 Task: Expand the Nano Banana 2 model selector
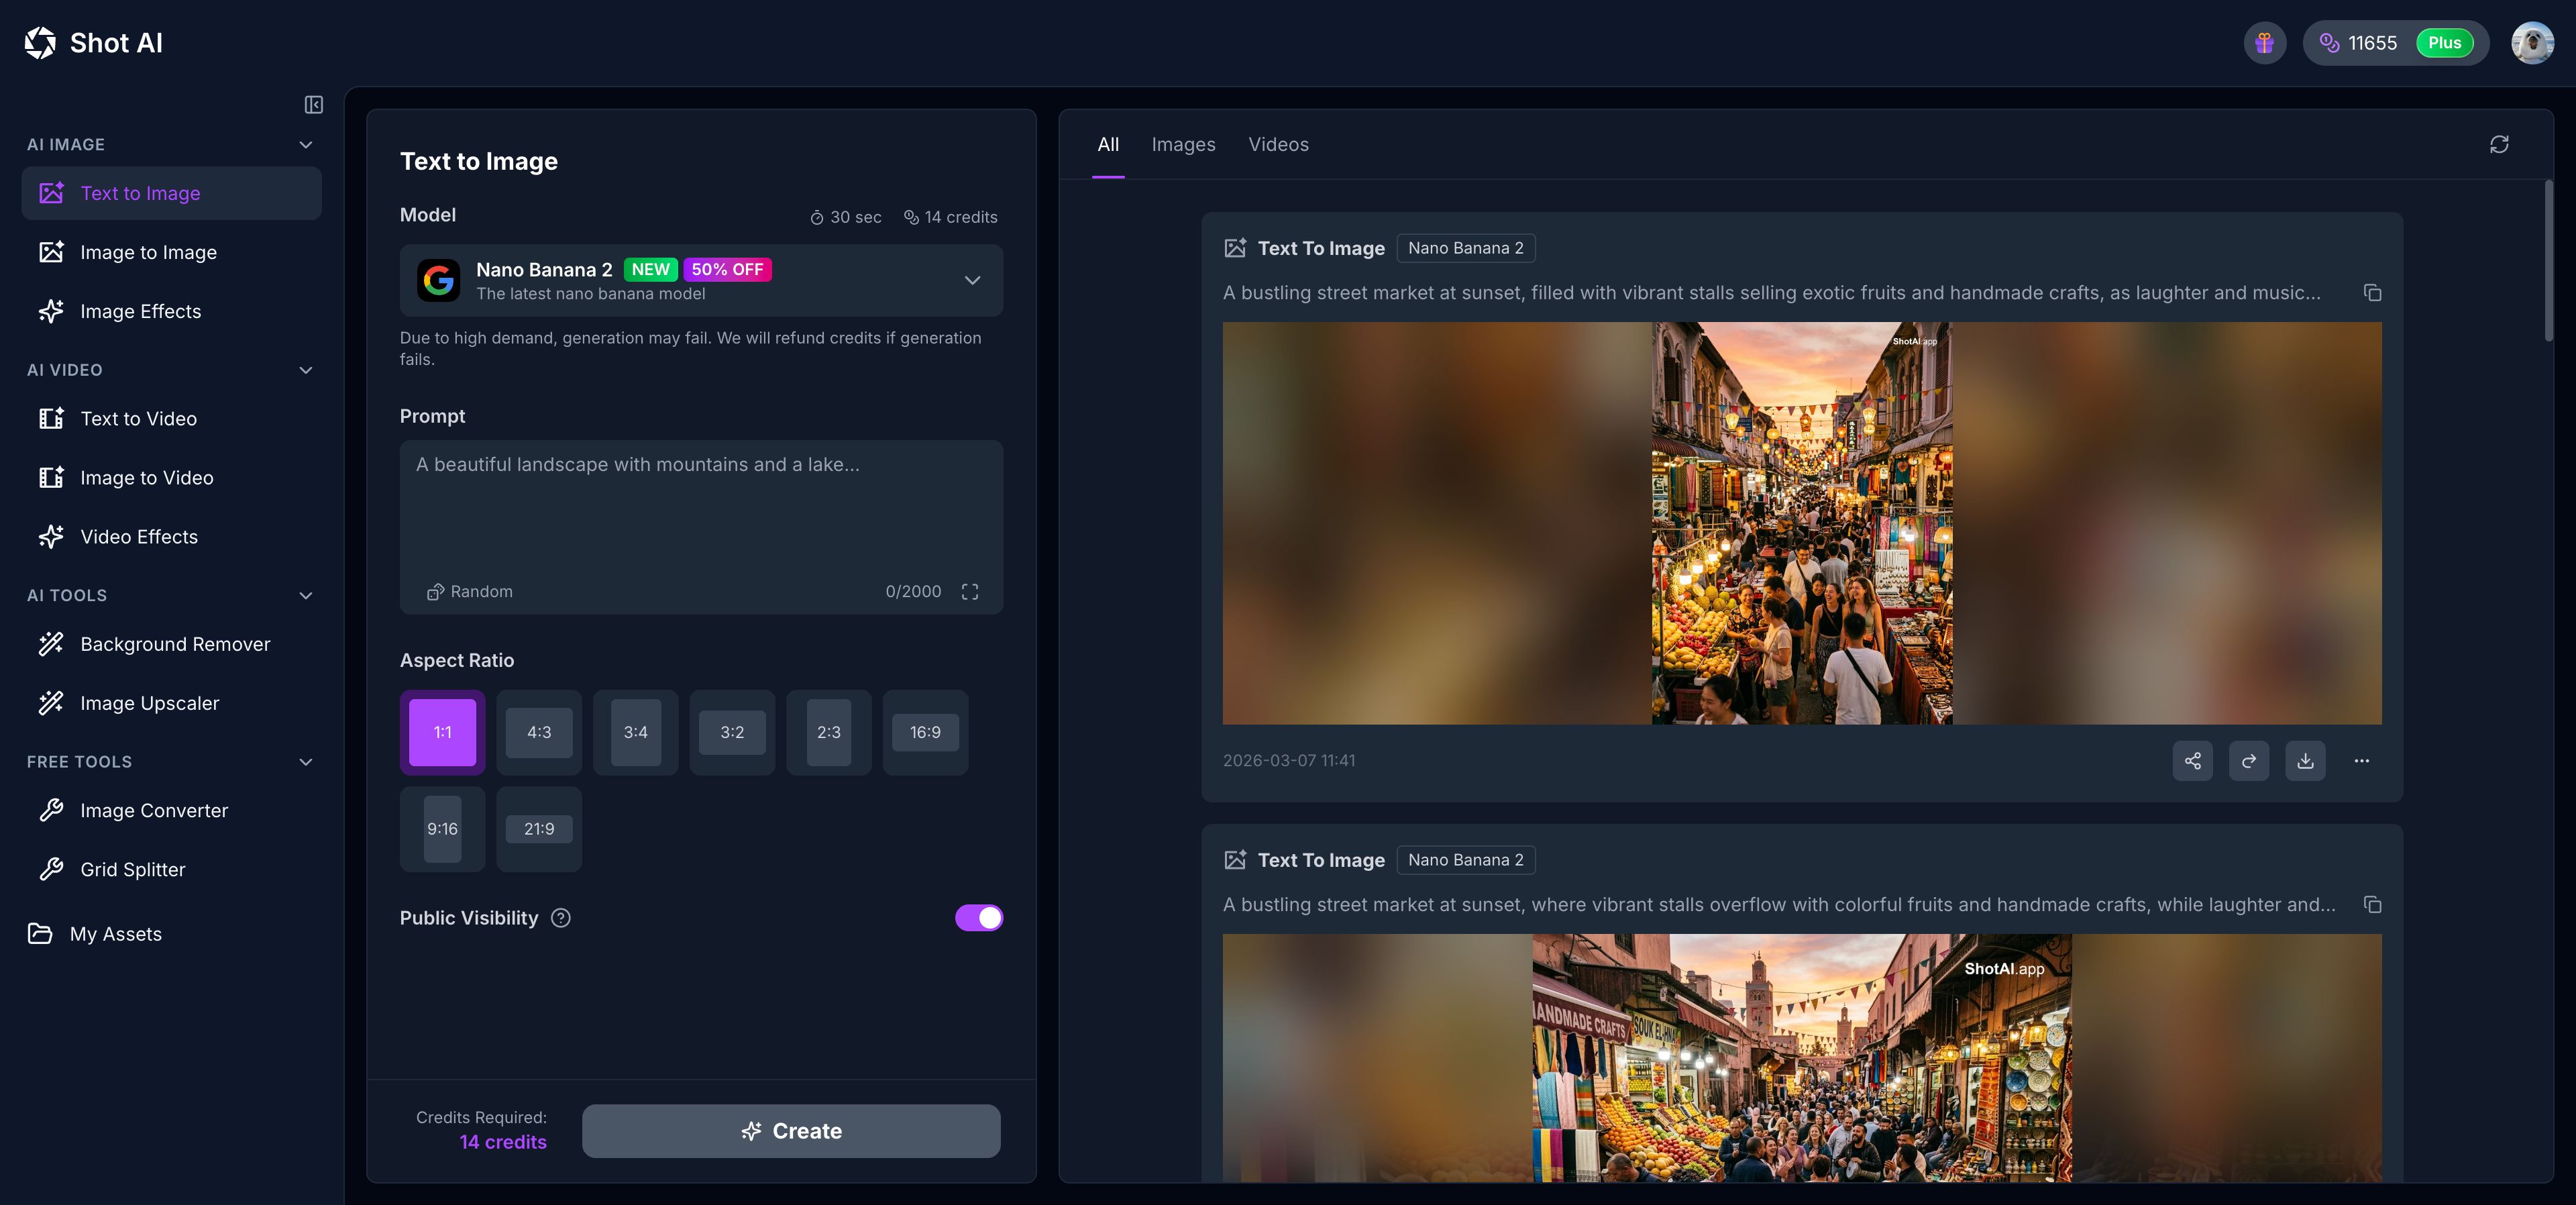pos(971,281)
